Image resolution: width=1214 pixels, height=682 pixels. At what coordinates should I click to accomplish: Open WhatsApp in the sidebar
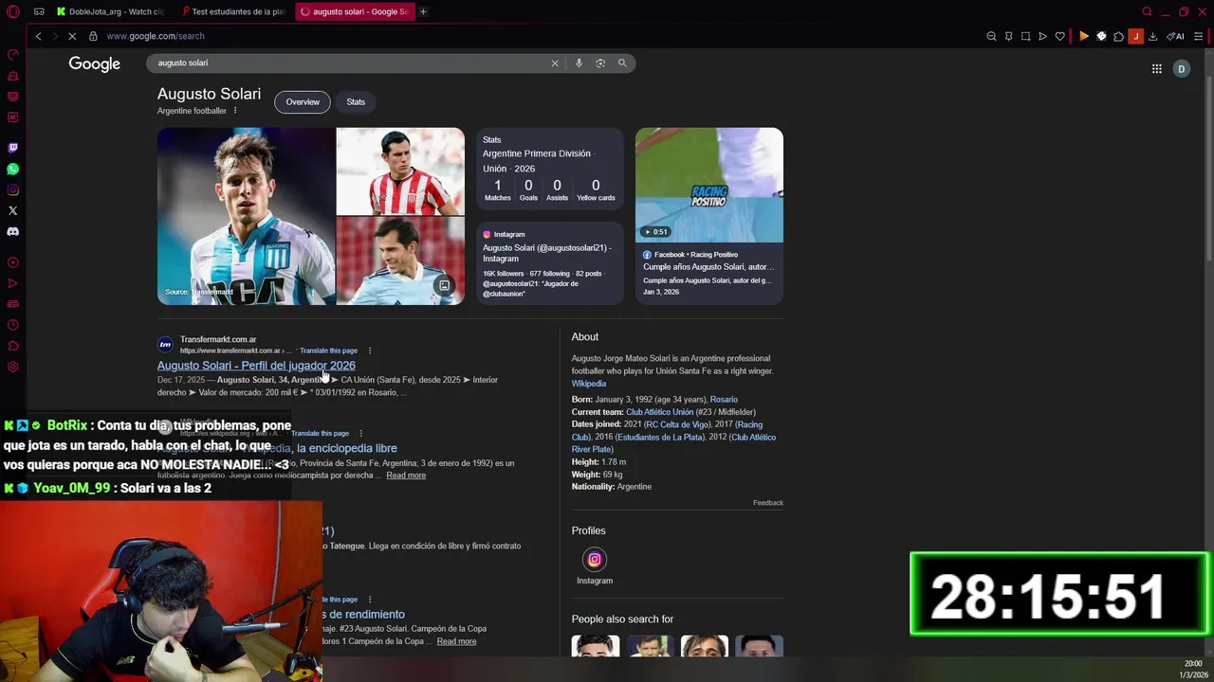pos(13,169)
